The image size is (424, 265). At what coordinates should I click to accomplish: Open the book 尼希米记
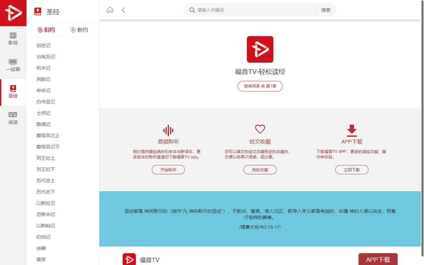pos(46,214)
